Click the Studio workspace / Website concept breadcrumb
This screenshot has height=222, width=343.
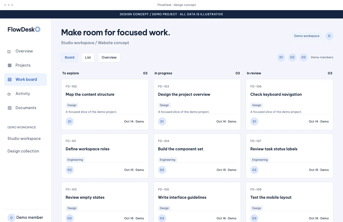pyautogui.click(x=95, y=43)
